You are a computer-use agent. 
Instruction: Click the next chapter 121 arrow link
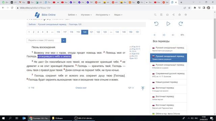pos(131,88)
